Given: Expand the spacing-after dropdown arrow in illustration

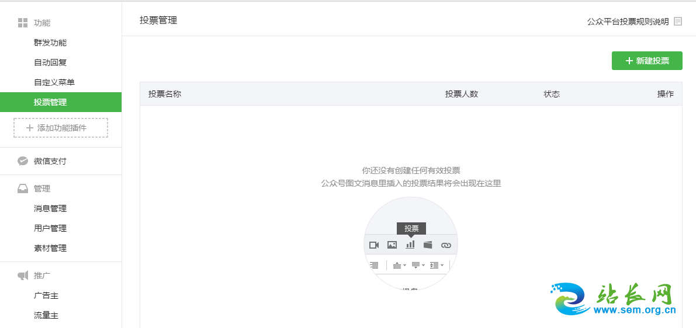Looking at the screenshot, I should point(423,266).
